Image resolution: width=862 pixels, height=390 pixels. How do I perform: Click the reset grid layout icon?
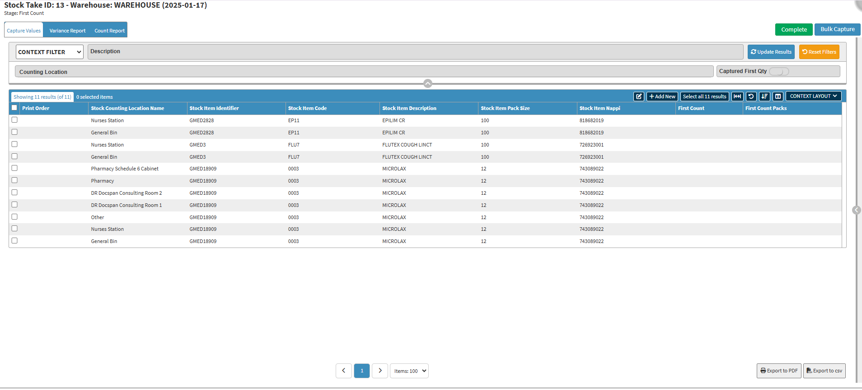point(751,96)
